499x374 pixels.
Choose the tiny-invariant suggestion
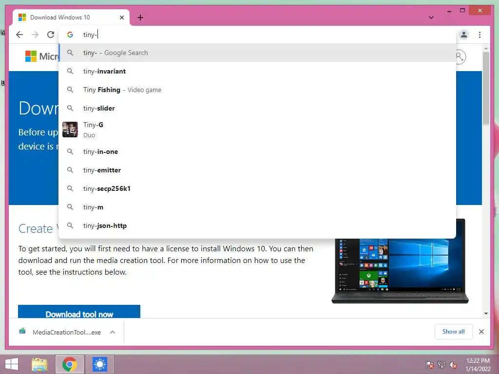click(257, 71)
